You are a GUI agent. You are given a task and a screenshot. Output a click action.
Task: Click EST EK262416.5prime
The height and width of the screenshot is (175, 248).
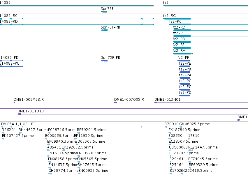click(x=197, y=171)
